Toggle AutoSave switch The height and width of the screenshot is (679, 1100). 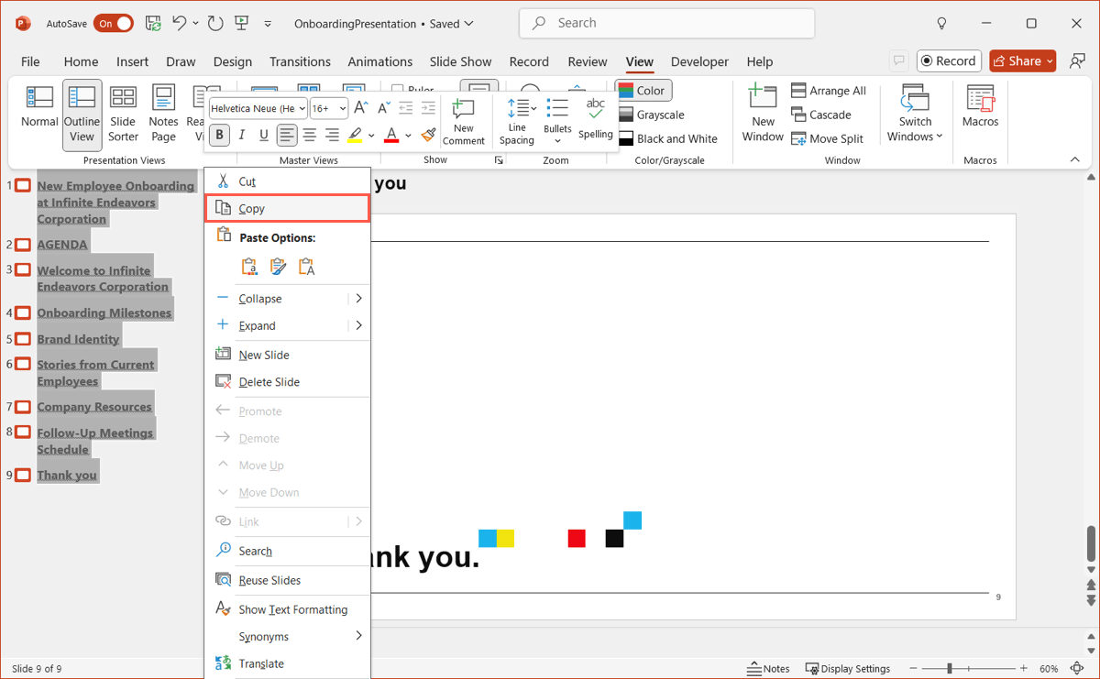[x=114, y=23]
